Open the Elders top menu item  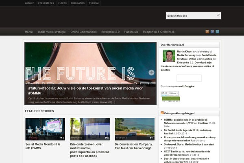[x=63, y=3]
